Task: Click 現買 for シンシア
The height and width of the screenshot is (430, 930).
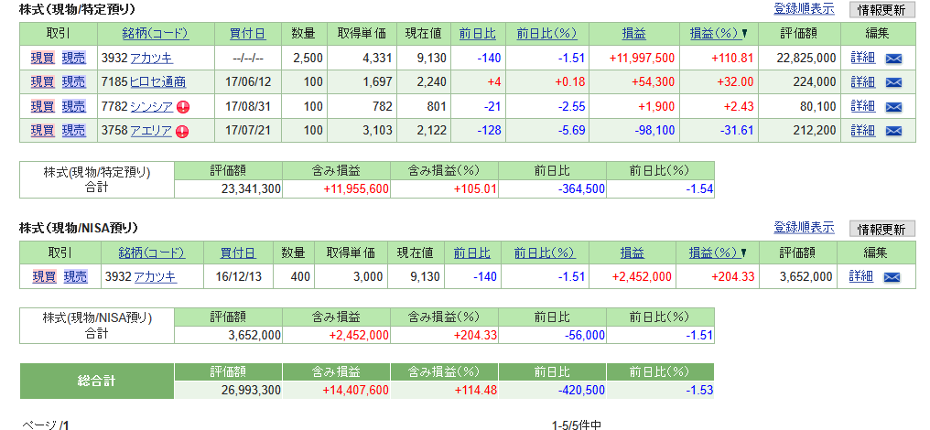Action: pos(42,107)
